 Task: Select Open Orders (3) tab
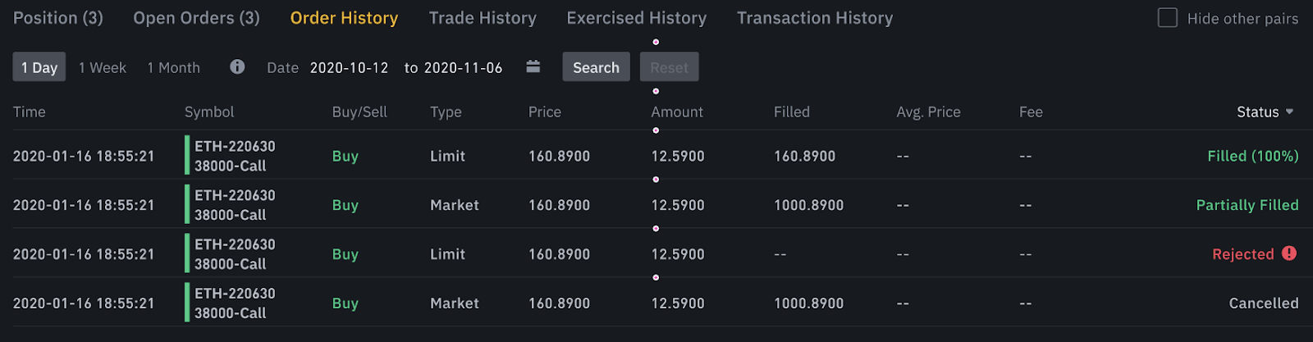(197, 18)
